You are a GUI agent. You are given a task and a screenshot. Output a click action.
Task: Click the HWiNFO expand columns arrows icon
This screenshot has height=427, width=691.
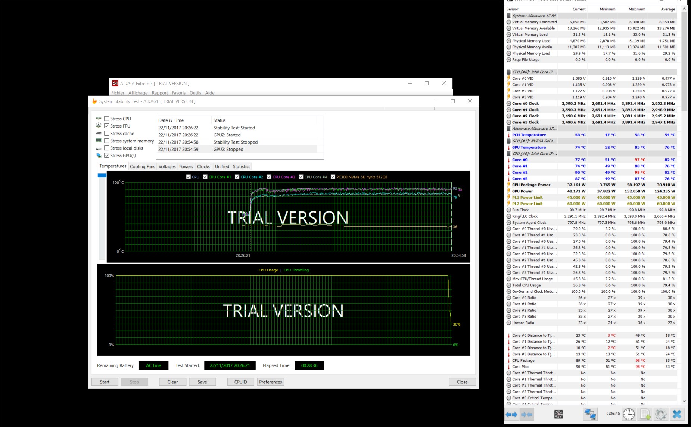coord(511,414)
